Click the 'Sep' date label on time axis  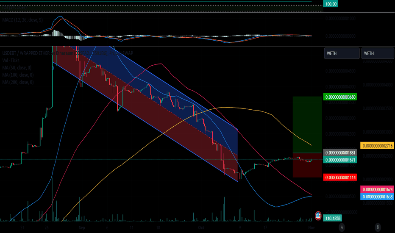coord(82,228)
